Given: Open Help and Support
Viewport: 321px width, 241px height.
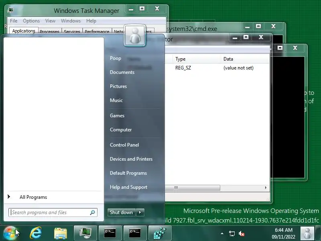Looking at the screenshot, I should (128, 187).
